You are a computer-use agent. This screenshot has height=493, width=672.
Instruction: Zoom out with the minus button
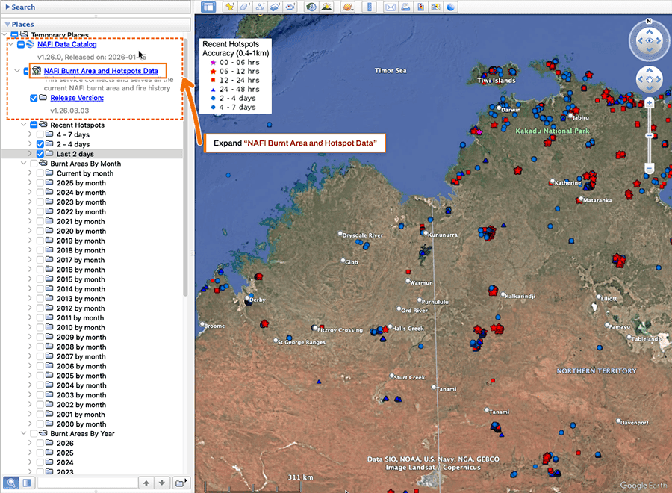coord(650,168)
